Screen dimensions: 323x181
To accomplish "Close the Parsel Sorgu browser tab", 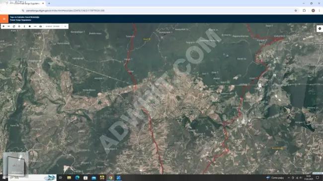I will pyautogui.click(x=43, y=3).
